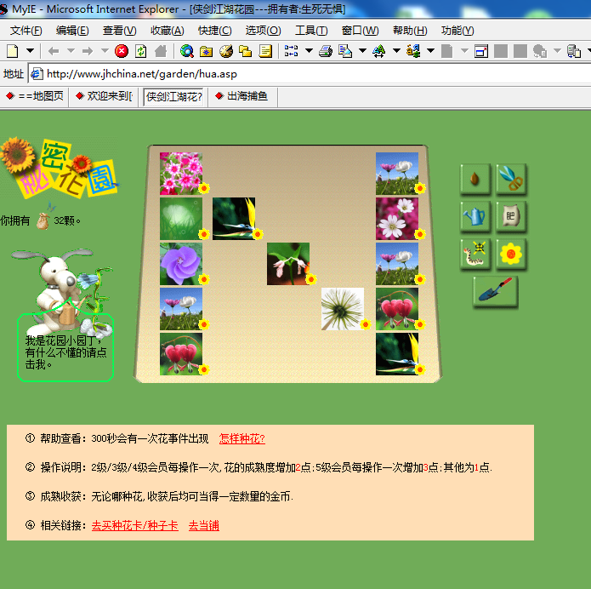Click the white dandelion flower plot

(343, 309)
